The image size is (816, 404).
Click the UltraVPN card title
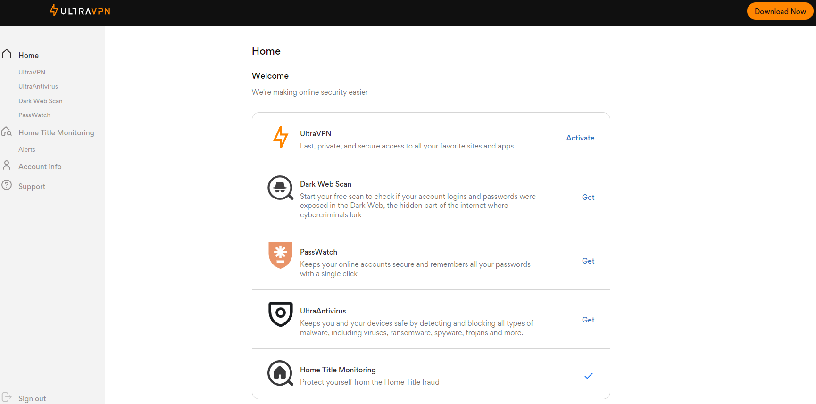click(x=316, y=134)
